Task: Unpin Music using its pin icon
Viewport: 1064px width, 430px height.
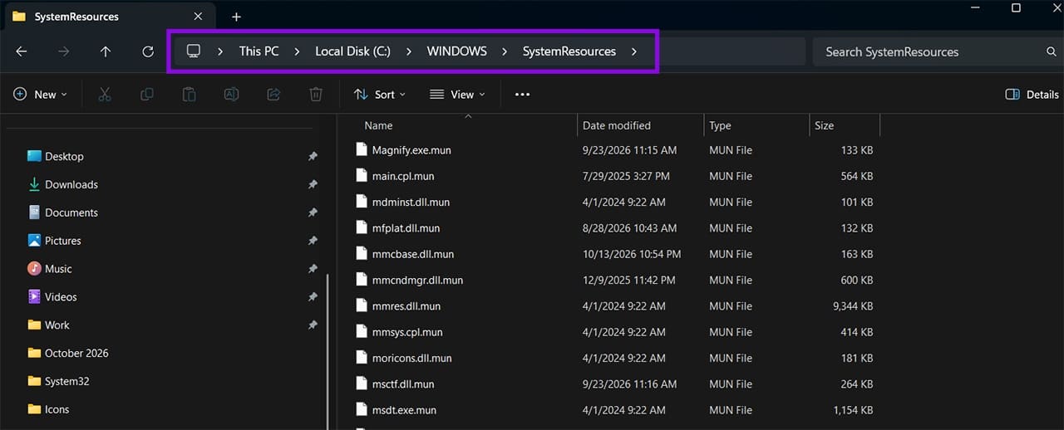Action: 313,269
